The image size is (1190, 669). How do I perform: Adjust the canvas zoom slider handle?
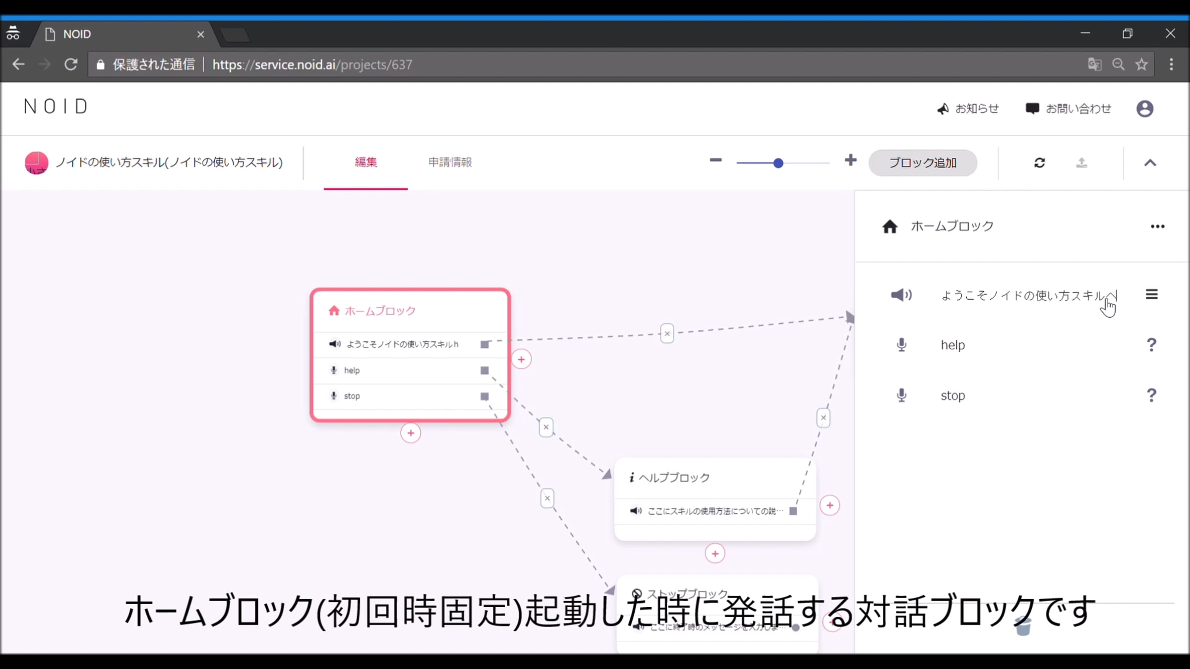(x=778, y=163)
